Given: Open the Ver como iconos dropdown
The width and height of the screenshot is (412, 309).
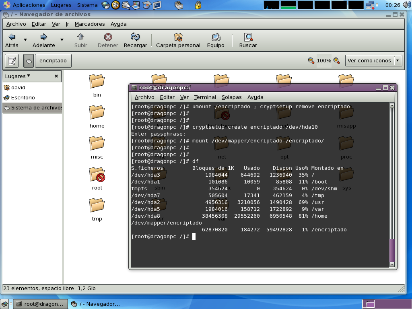Looking at the screenshot, I should [373, 61].
